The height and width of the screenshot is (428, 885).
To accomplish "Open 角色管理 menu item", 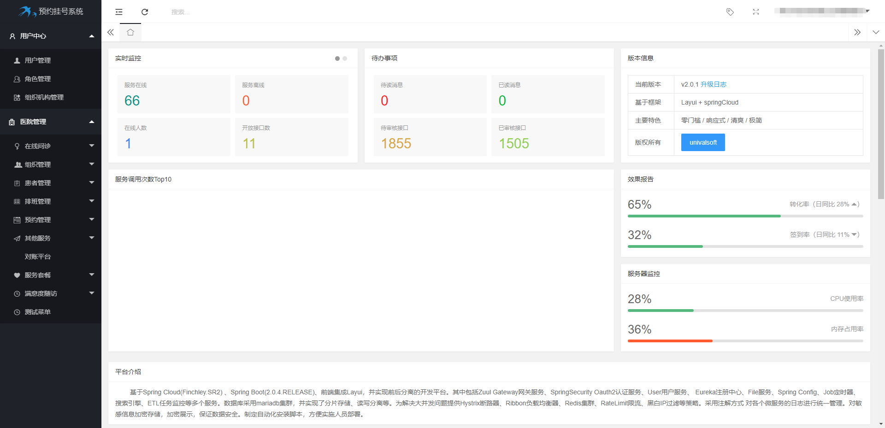I will 51,79.
